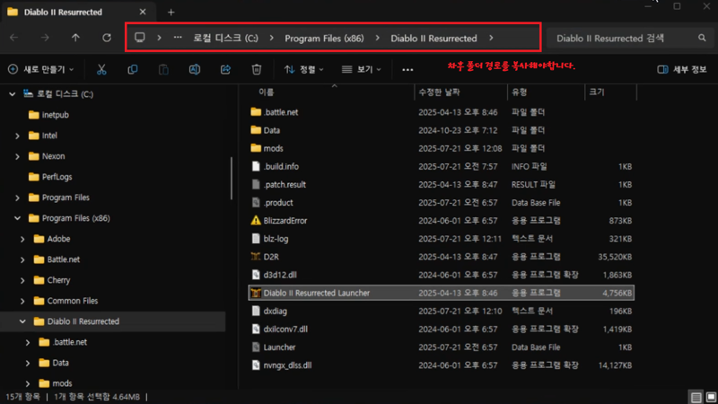Collapse the Program Files (x86) tree node
718x404 pixels.
pyautogui.click(x=17, y=218)
